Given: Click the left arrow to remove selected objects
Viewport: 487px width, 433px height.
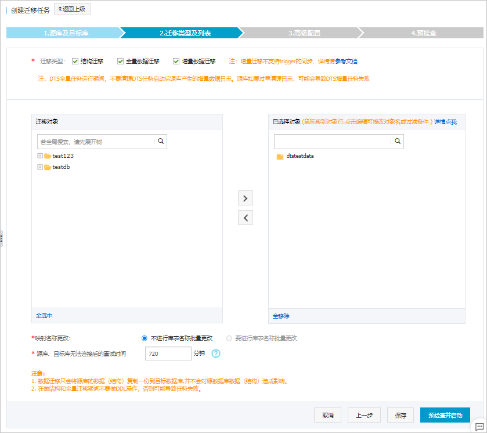Looking at the screenshot, I should [245, 217].
